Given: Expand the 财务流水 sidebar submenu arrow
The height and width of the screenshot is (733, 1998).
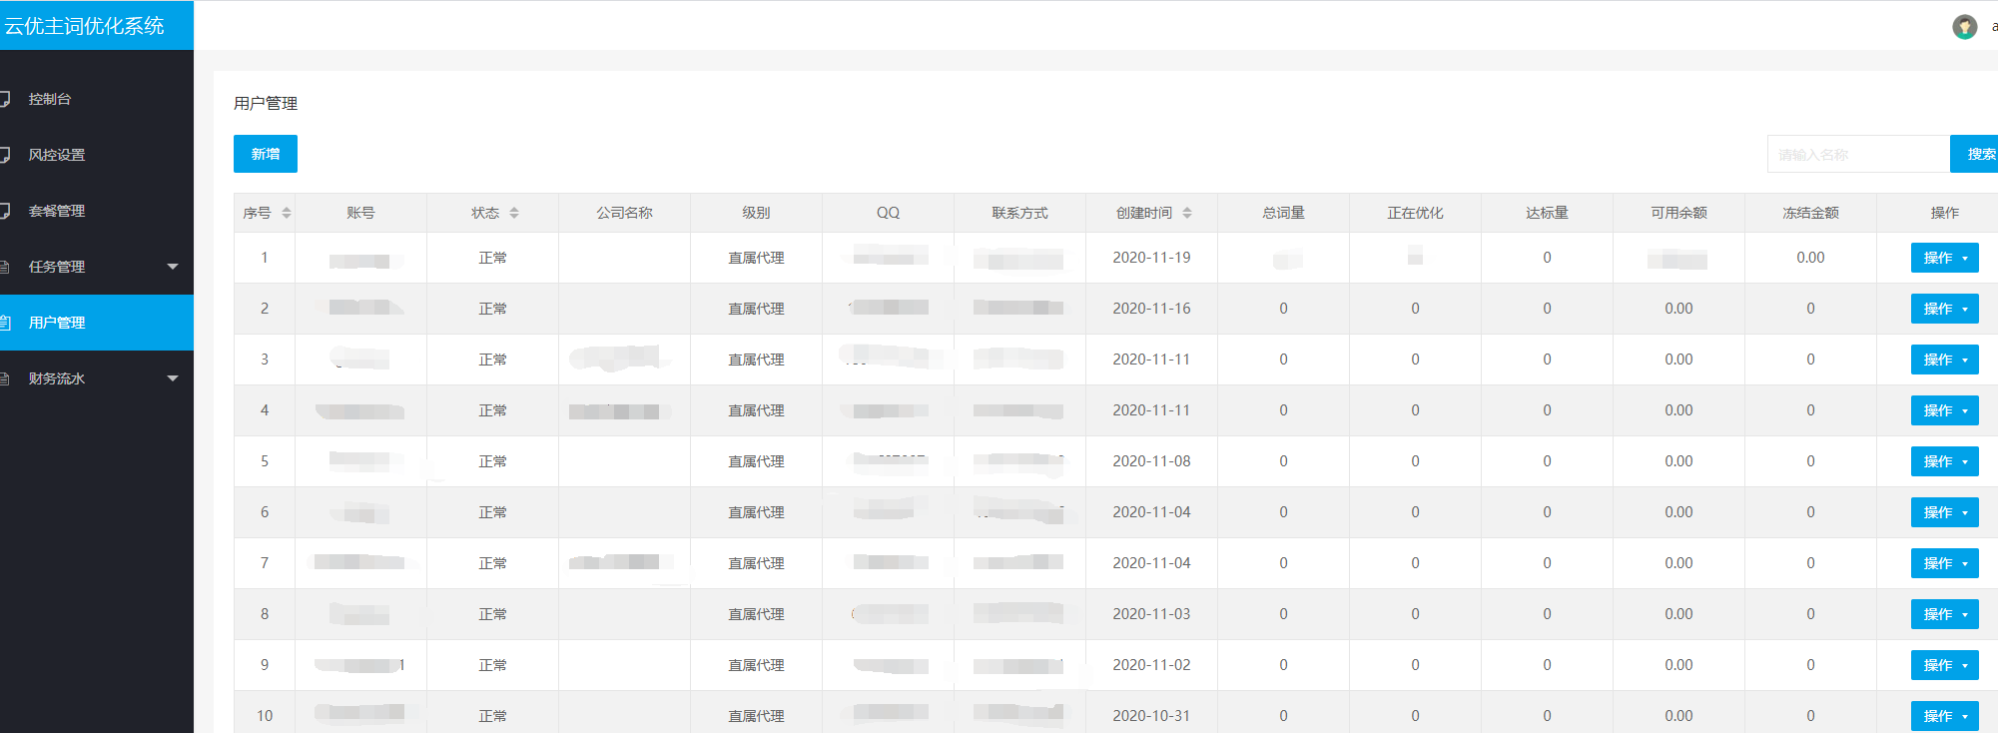Looking at the screenshot, I should [173, 378].
